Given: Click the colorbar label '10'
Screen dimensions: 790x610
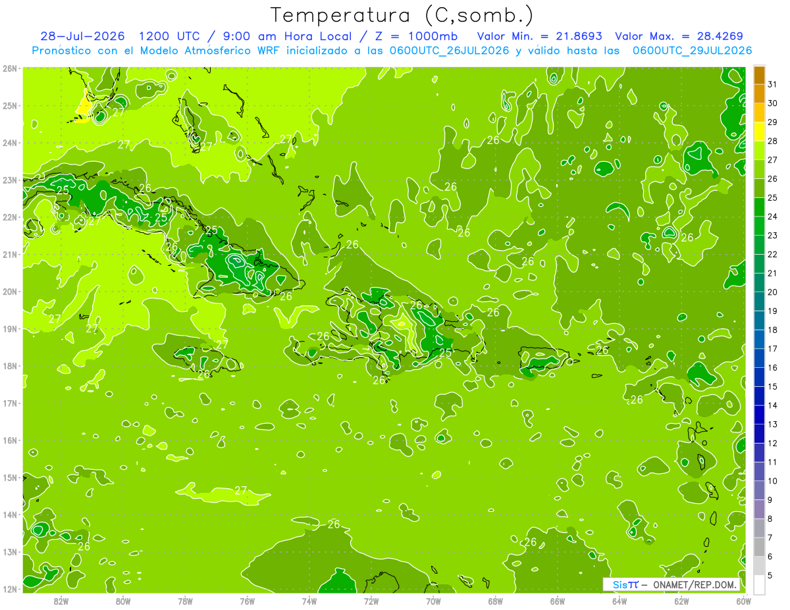Looking at the screenshot, I should [x=773, y=481].
